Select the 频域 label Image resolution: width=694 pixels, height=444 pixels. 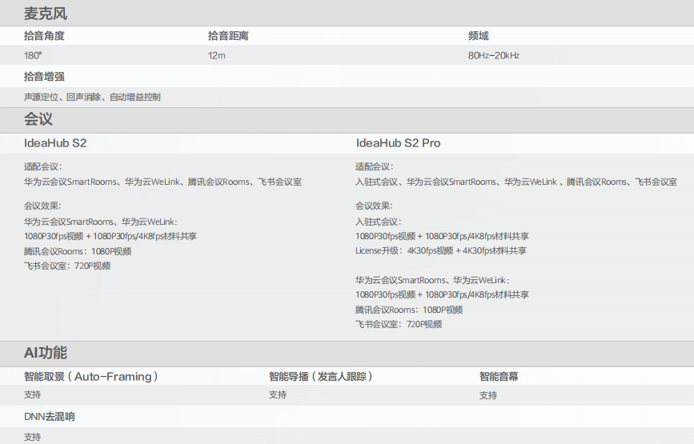[479, 36]
